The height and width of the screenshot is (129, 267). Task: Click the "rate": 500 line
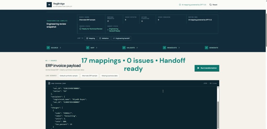(61, 121)
